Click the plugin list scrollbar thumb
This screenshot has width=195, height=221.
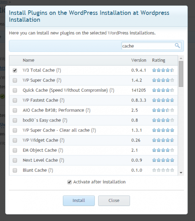[181, 74]
